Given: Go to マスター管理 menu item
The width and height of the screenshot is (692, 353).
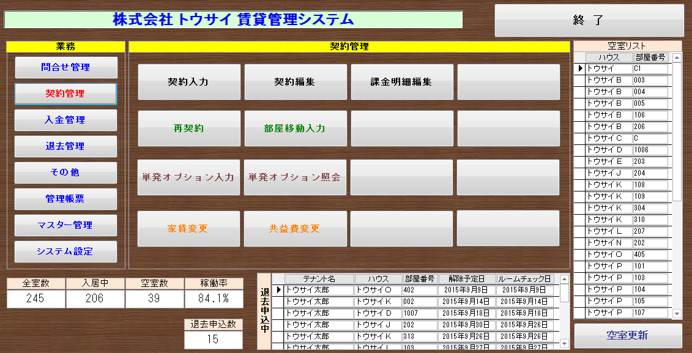Looking at the screenshot, I should [x=65, y=225].
